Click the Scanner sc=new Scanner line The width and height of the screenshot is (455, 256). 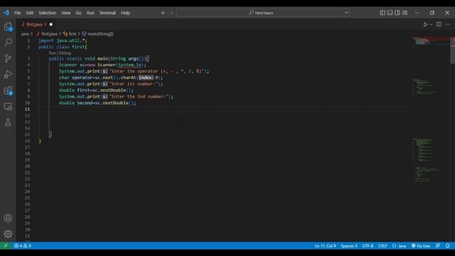(x=102, y=65)
